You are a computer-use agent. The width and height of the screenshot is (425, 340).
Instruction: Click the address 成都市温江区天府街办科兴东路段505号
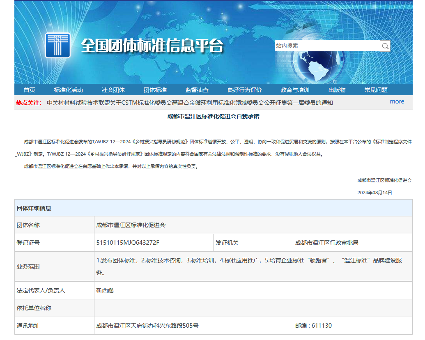(147, 326)
